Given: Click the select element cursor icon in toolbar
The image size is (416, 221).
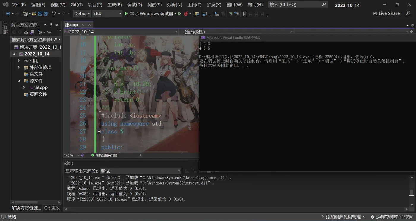Looking at the screenshot, I should [x=217, y=14].
